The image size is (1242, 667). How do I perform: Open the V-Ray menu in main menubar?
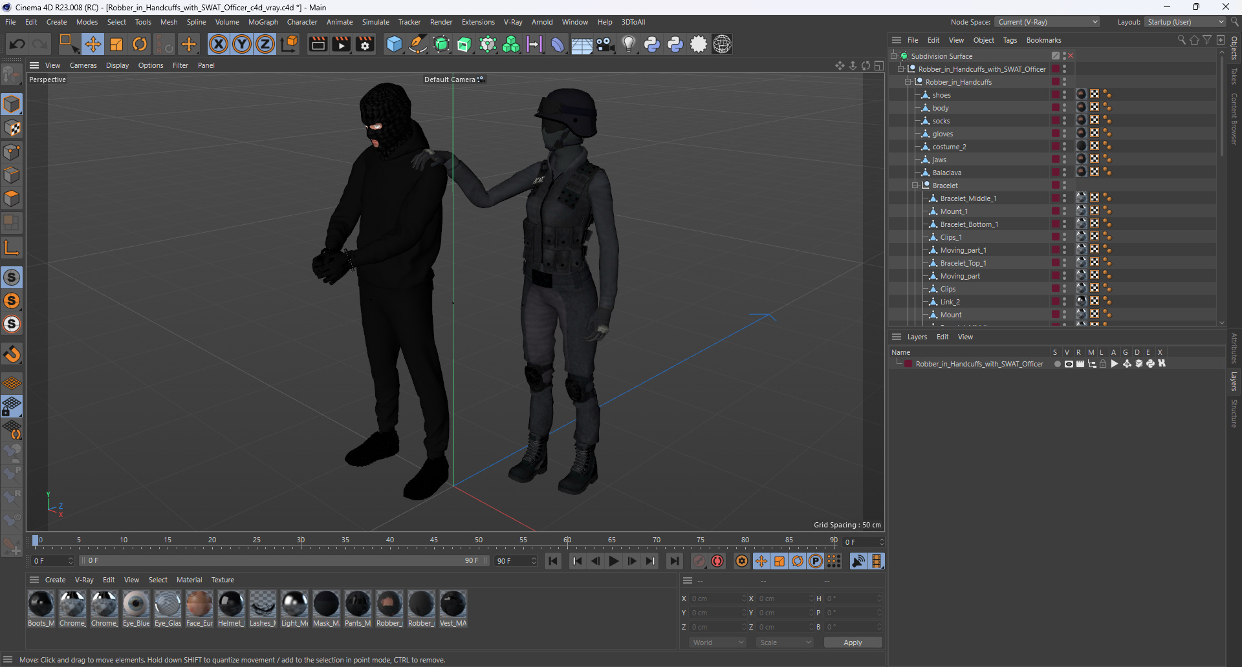pyautogui.click(x=513, y=22)
